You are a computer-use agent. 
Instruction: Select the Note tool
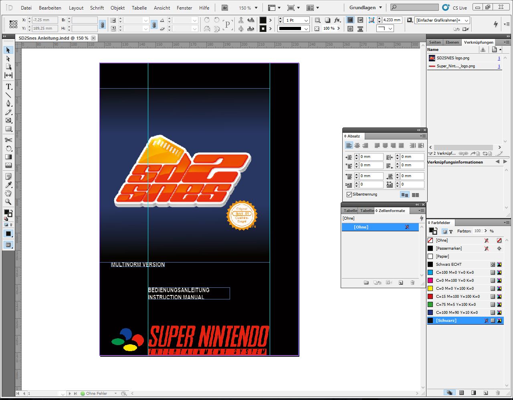click(8, 176)
